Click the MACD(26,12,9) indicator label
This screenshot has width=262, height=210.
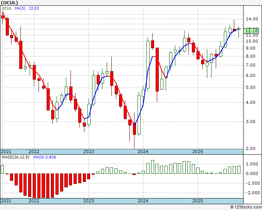[x=15, y=157]
